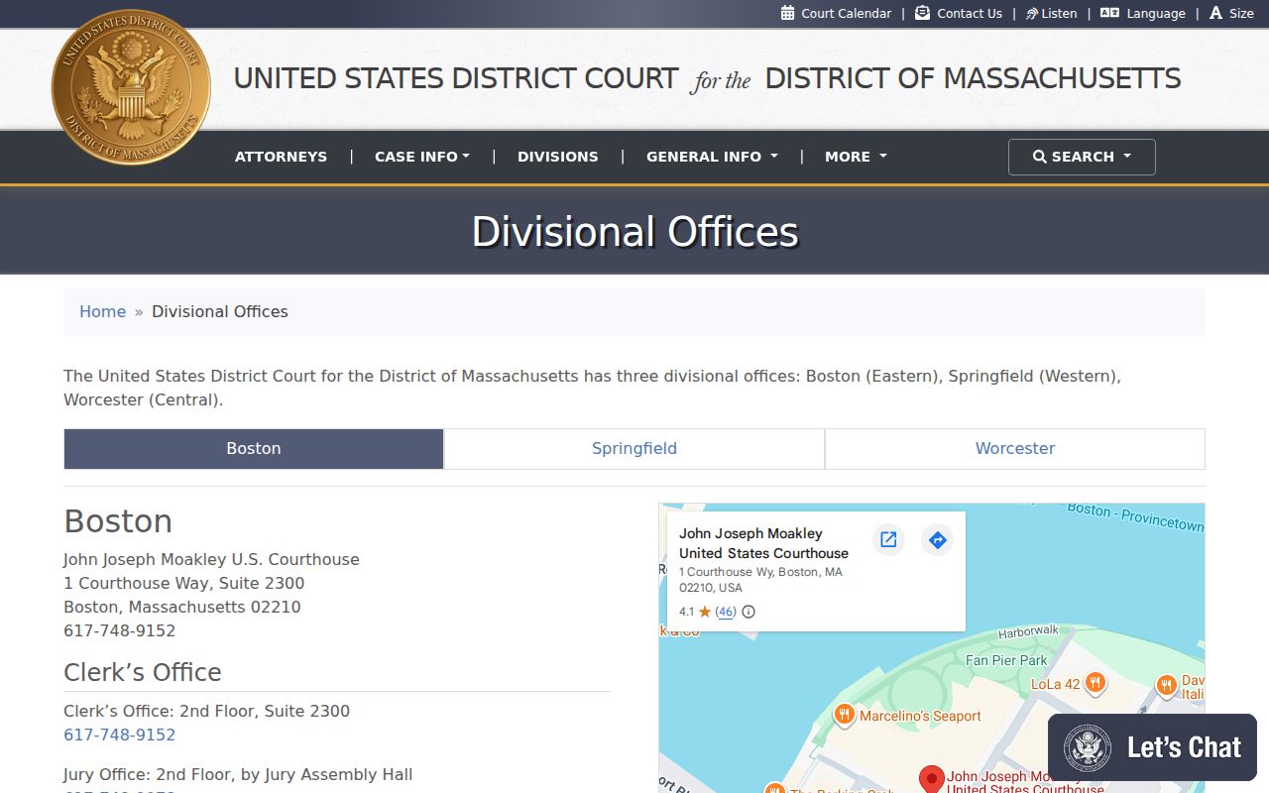The width and height of the screenshot is (1269, 793).
Task: Click the Clerk's Office section heading
Action: click(x=143, y=672)
